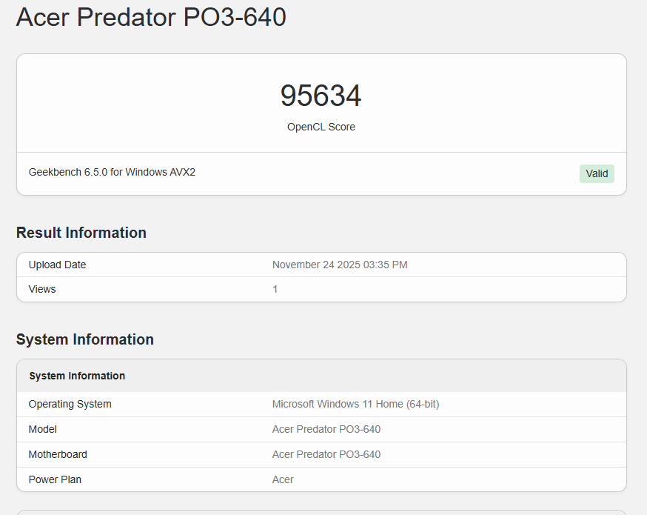Click the Upload Date row label
Screen dimensions: 647x515
tap(57, 265)
